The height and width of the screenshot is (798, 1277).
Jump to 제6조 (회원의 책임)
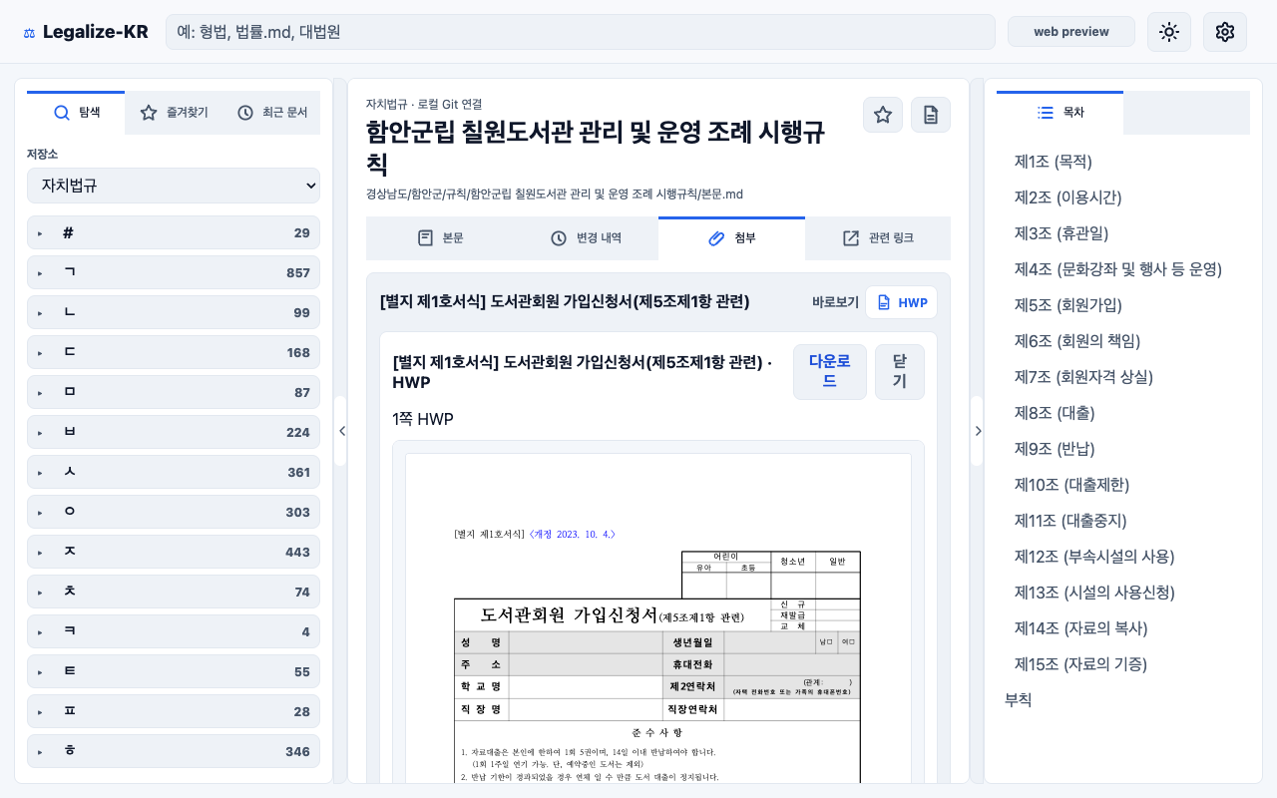coord(1076,341)
